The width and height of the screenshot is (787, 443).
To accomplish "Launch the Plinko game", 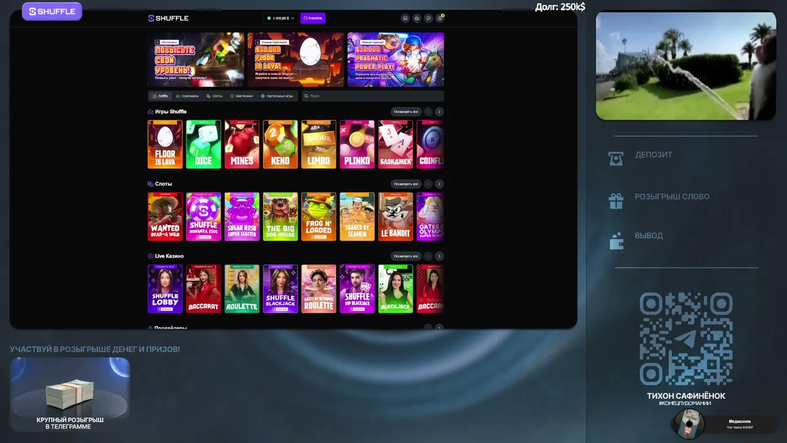I will coord(357,145).
